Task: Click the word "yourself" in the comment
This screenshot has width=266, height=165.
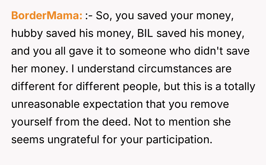Action: coord(27,122)
